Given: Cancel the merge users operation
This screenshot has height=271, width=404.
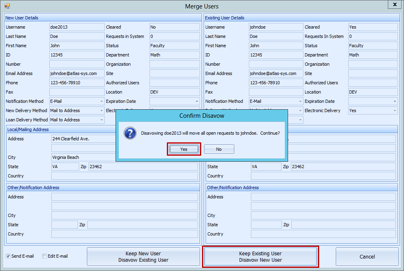Looking at the screenshot, I should (x=367, y=257).
